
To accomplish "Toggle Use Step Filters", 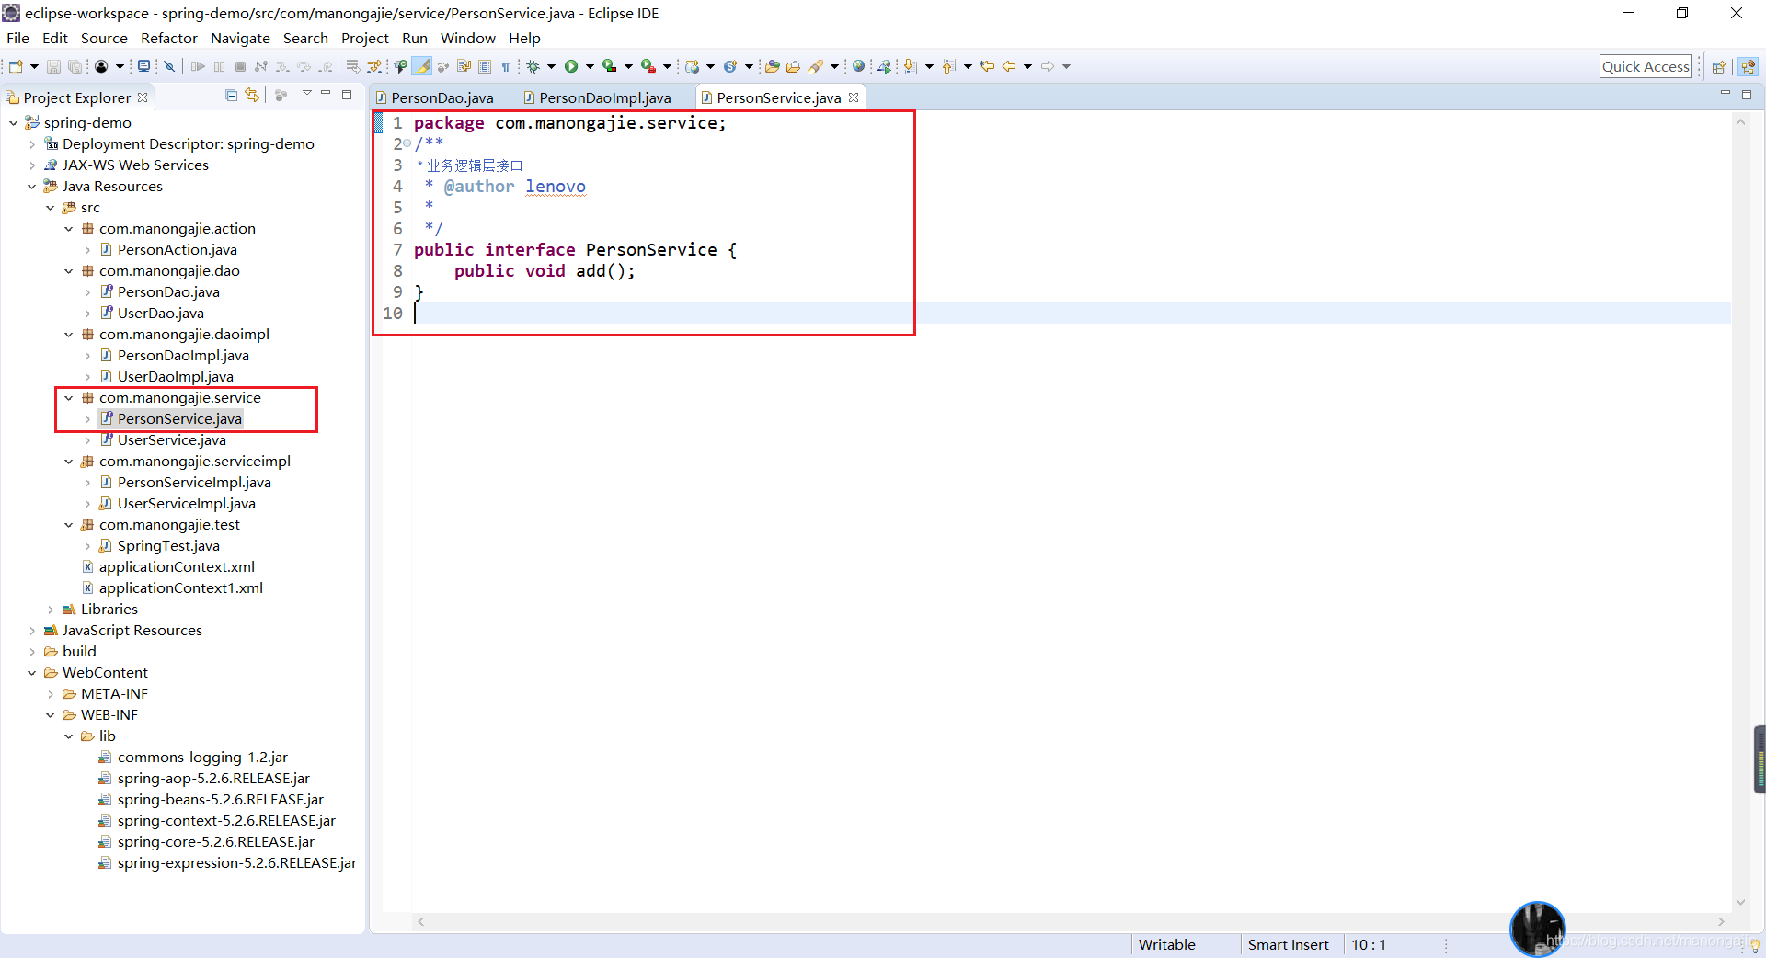I will tap(374, 66).
